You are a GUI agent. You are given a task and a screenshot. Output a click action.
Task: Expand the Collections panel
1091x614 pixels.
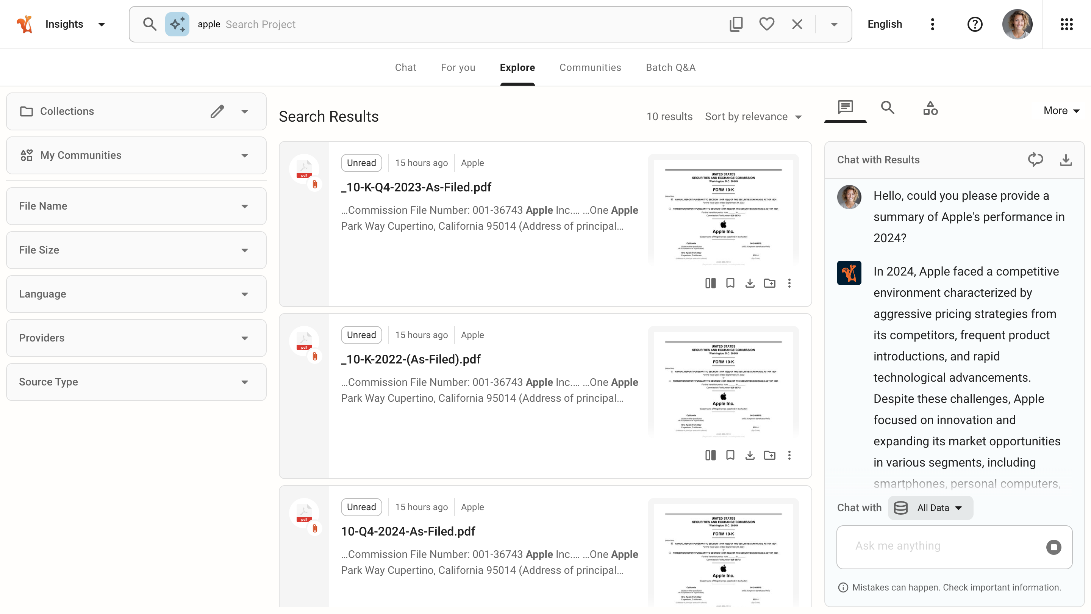(x=244, y=111)
